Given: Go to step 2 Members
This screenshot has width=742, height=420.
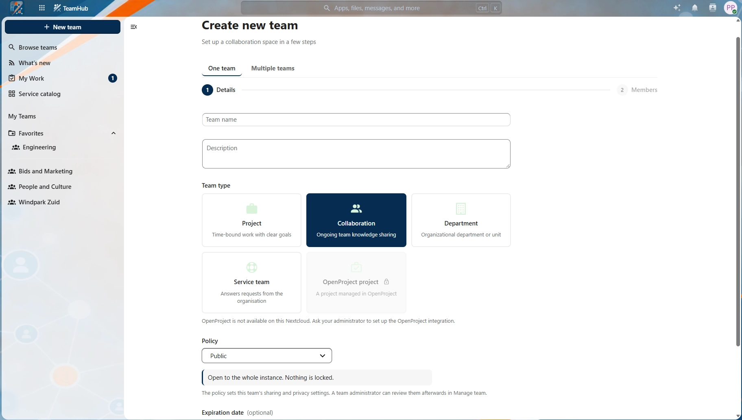Looking at the screenshot, I should point(637,90).
